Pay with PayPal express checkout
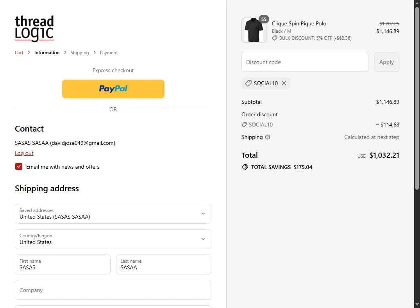This screenshot has height=308, width=420. (x=113, y=89)
